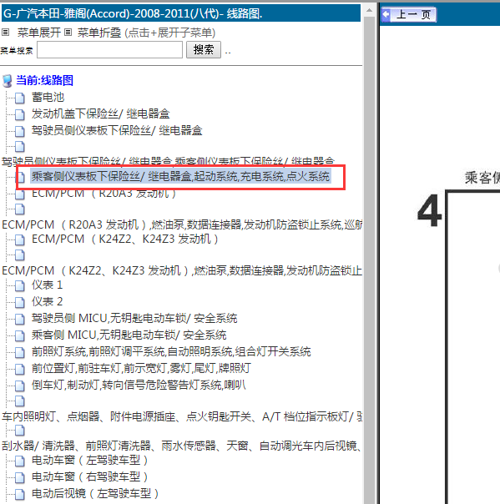Click title G-广汽本田-雅阁(Accord)-2008-2011 header

(181, 14)
